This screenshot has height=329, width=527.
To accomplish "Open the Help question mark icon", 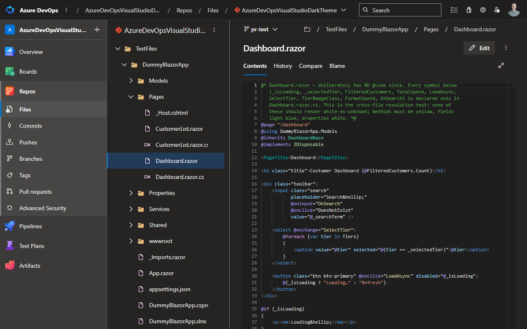I will (483, 10).
